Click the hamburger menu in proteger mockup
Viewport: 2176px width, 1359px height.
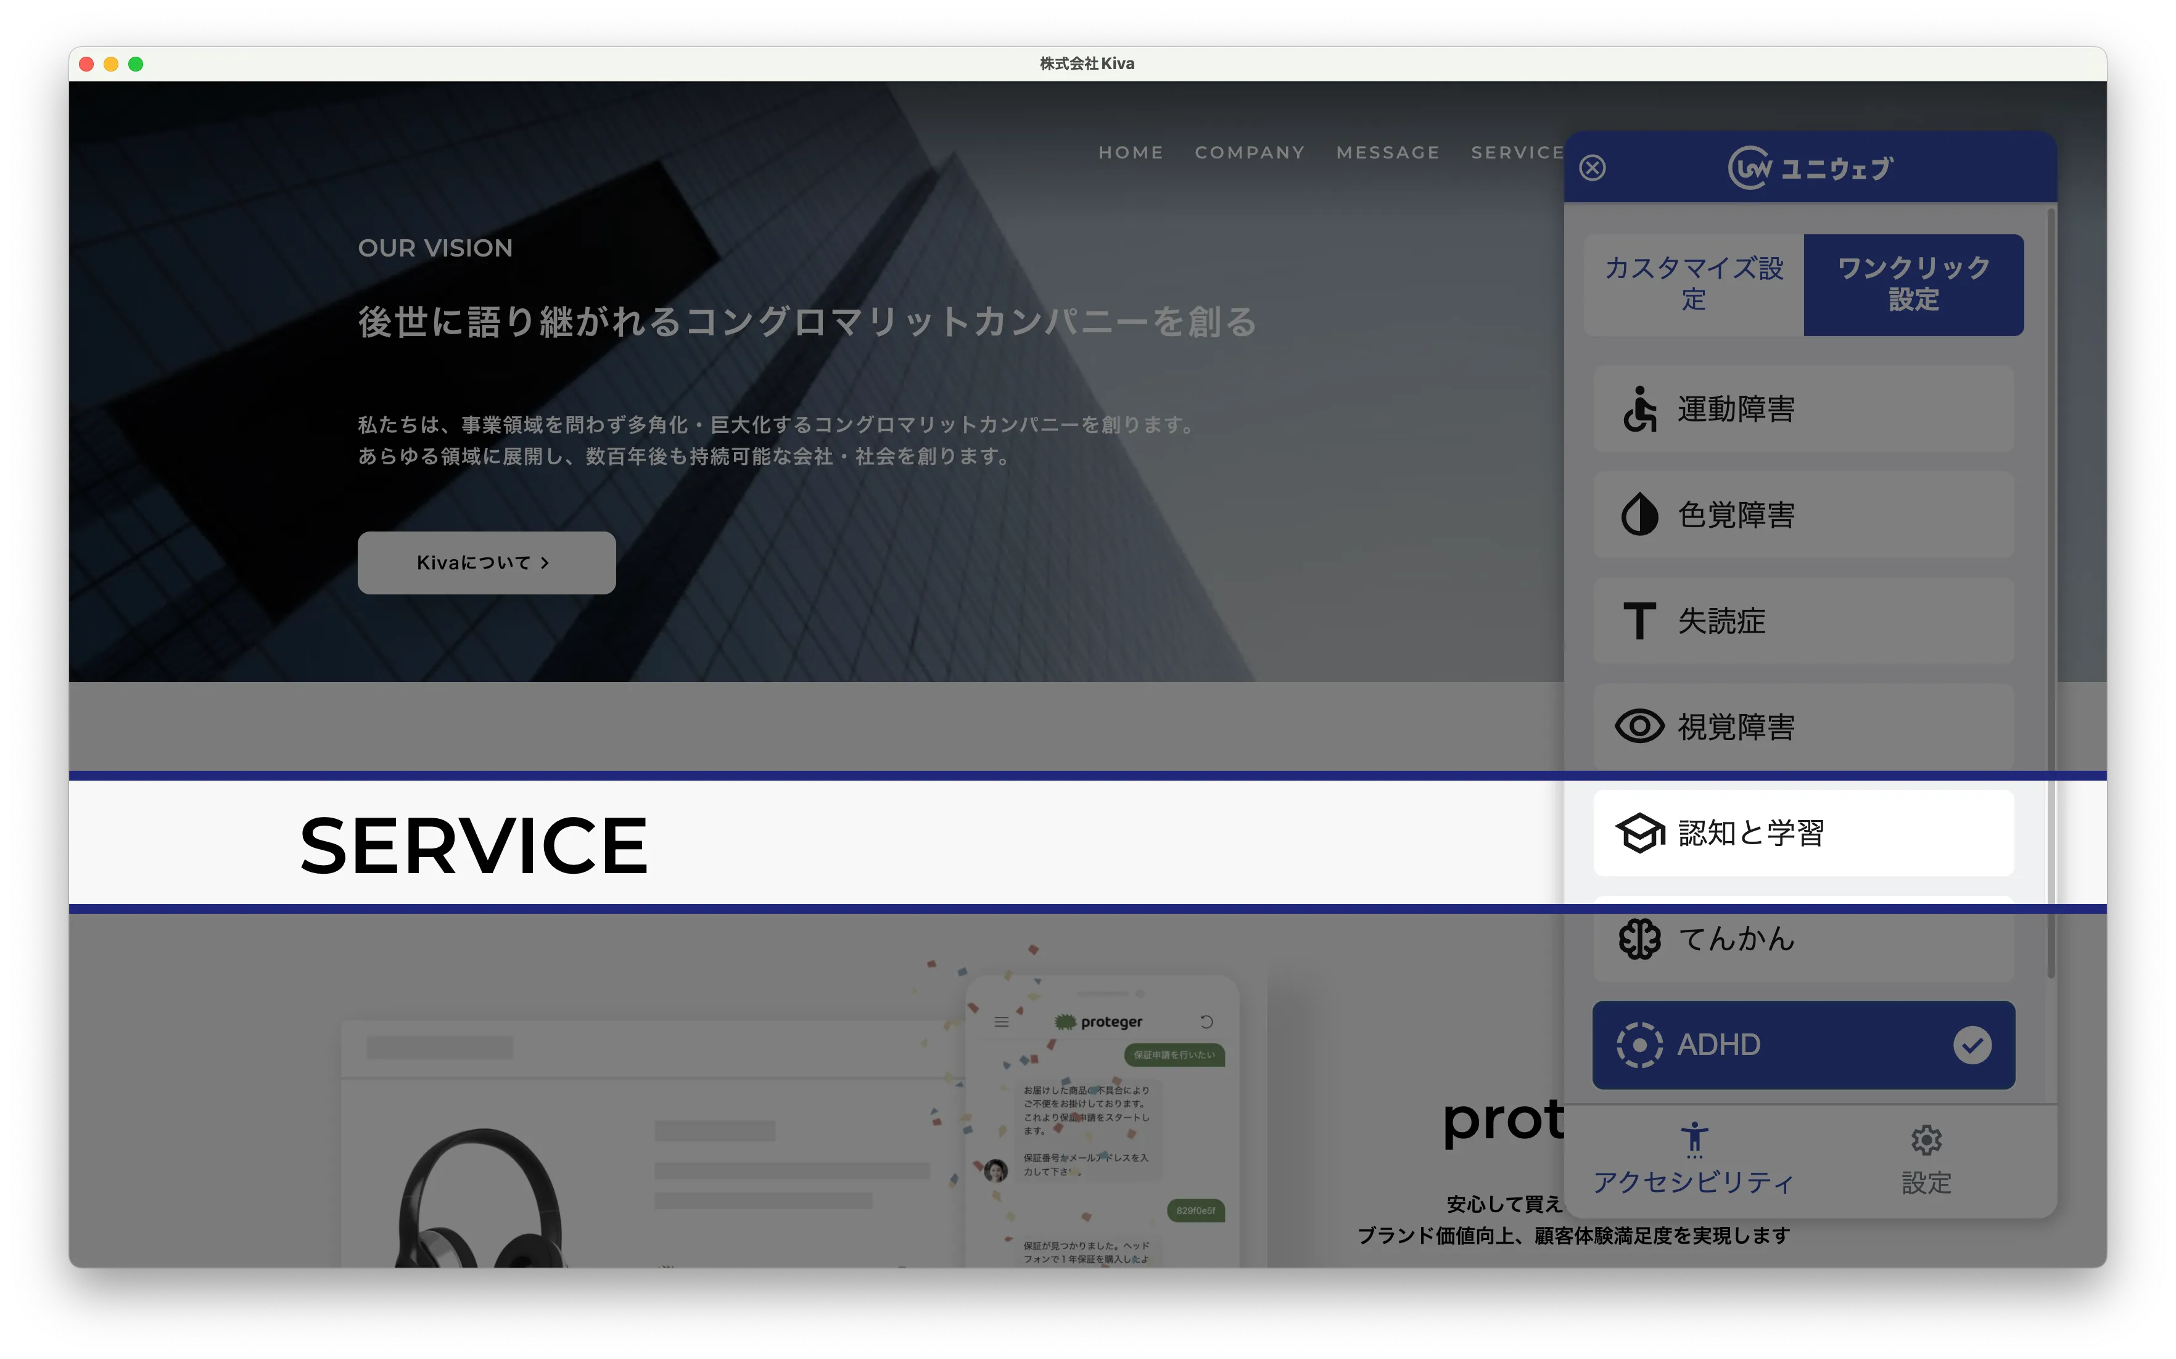(x=1001, y=1022)
